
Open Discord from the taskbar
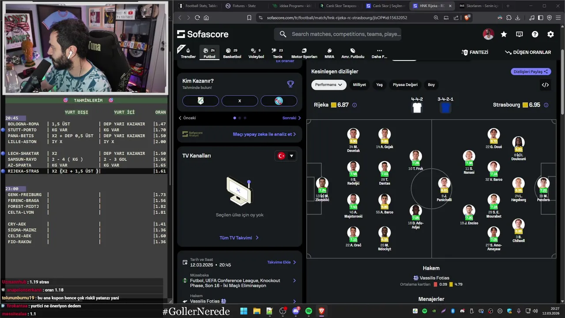tap(296, 311)
